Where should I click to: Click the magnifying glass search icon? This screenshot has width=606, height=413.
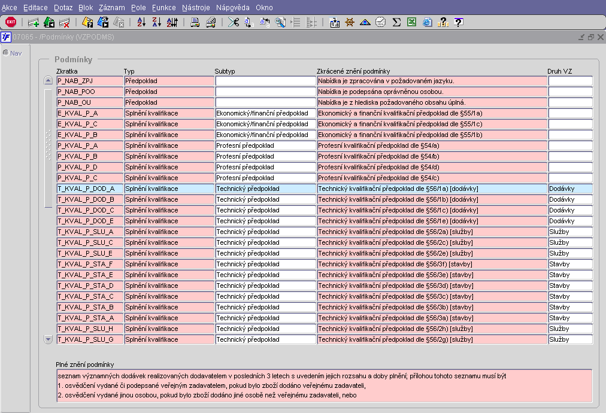point(280,22)
